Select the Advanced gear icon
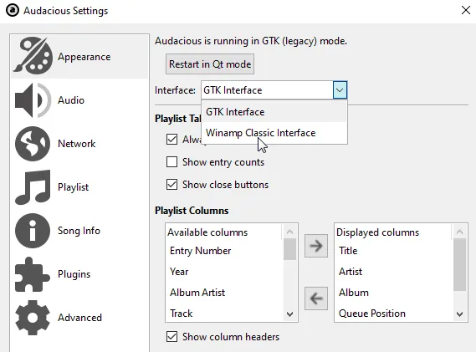The image size is (476, 352). 33,318
